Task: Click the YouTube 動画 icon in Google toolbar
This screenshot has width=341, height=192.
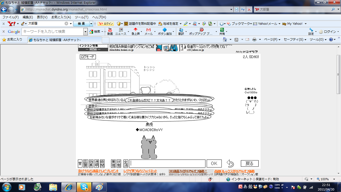Action: tap(110, 32)
